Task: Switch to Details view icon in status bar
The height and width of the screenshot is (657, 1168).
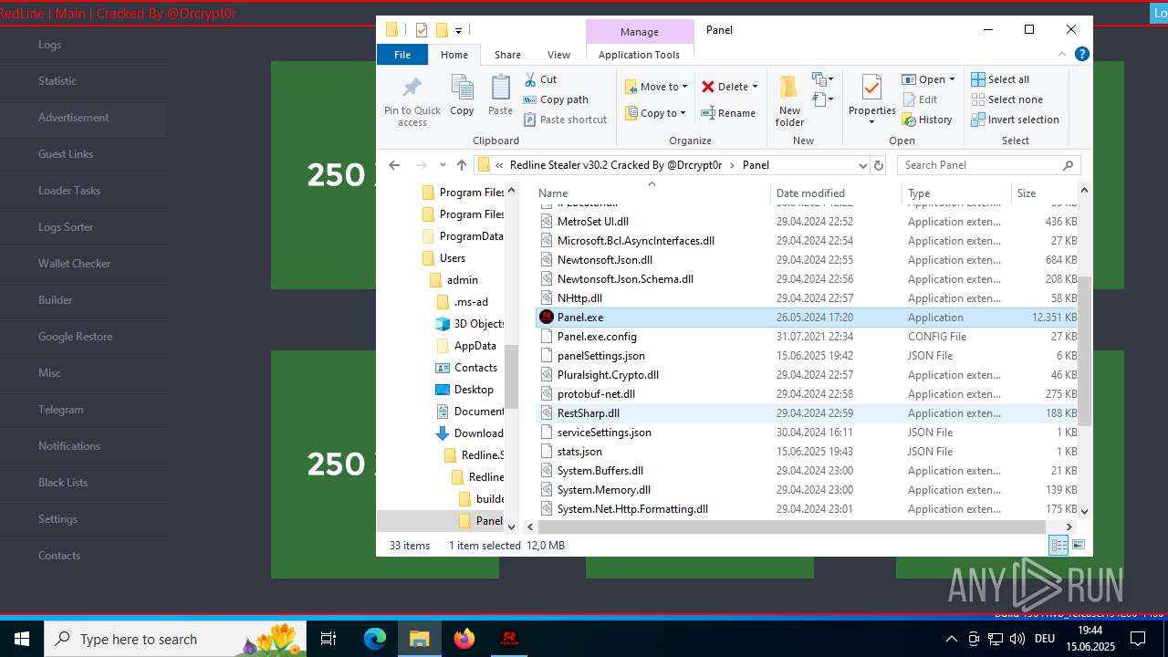Action: (1058, 545)
